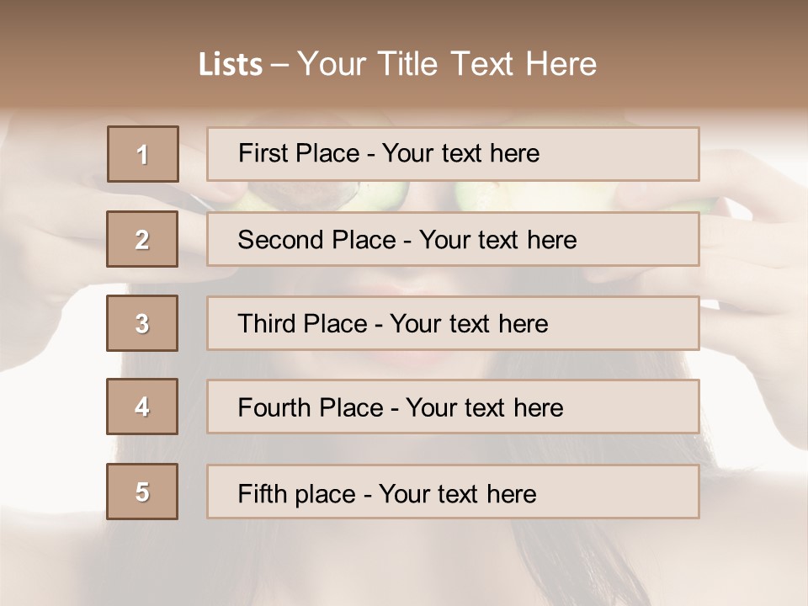Click the First Place text box
Viewport: 808px width, 606px height.
(x=453, y=154)
